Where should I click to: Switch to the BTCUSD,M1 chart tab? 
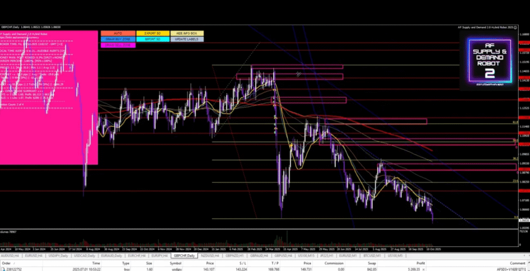[372, 256]
